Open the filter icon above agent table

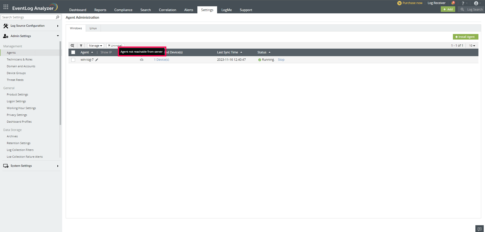click(x=81, y=45)
